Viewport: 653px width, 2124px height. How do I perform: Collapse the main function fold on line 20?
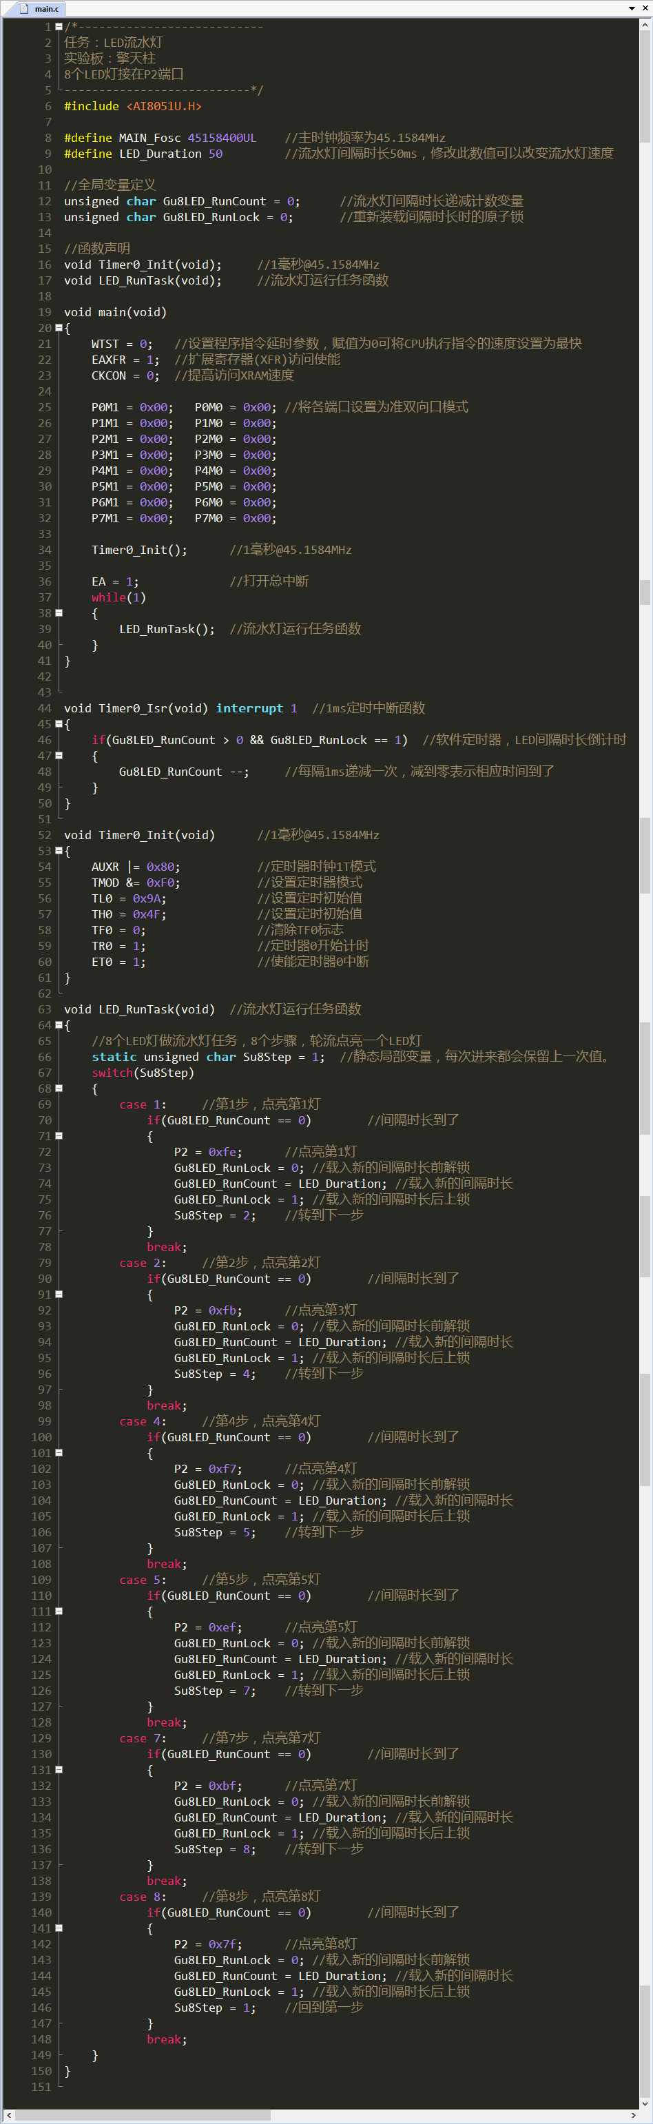click(59, 327)
